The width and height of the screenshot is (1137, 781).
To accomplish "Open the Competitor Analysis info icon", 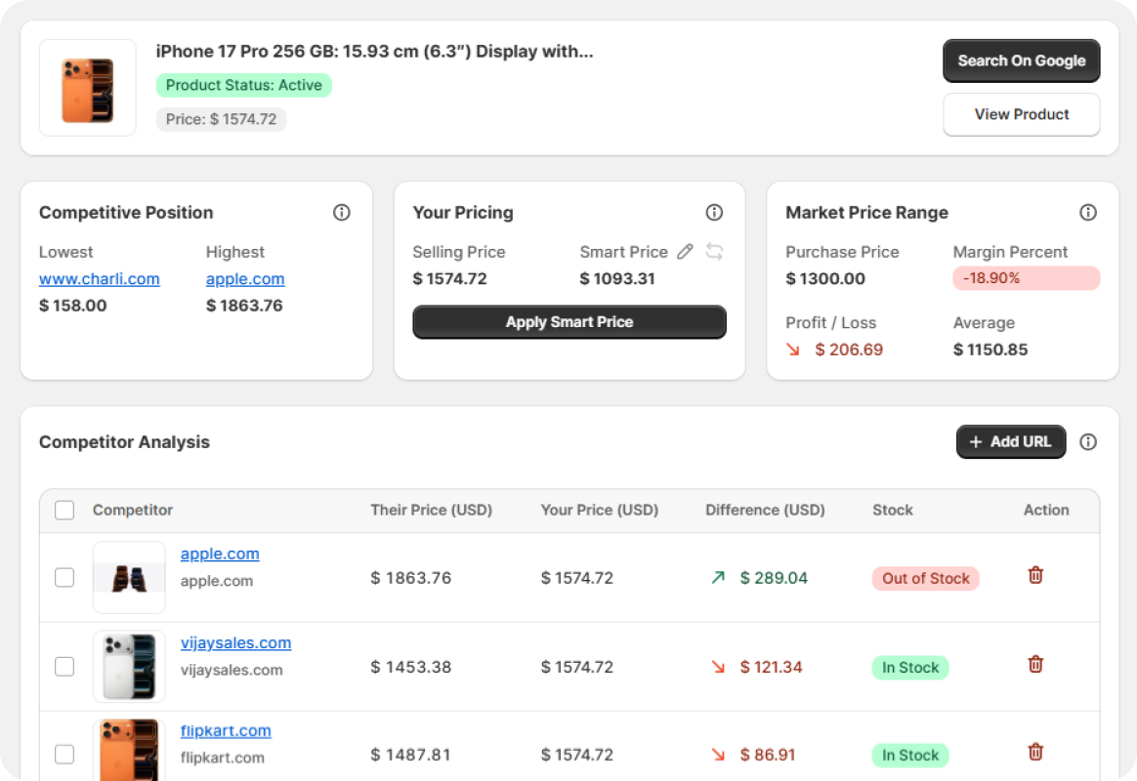I will 1088,441.
